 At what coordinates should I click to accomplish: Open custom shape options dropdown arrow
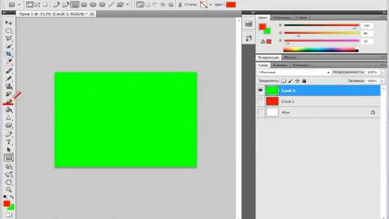(128, 4)
